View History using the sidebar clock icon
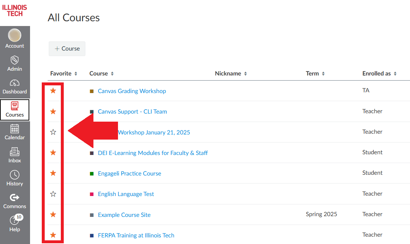Screen dimensions: 410x244 point(15,178)
